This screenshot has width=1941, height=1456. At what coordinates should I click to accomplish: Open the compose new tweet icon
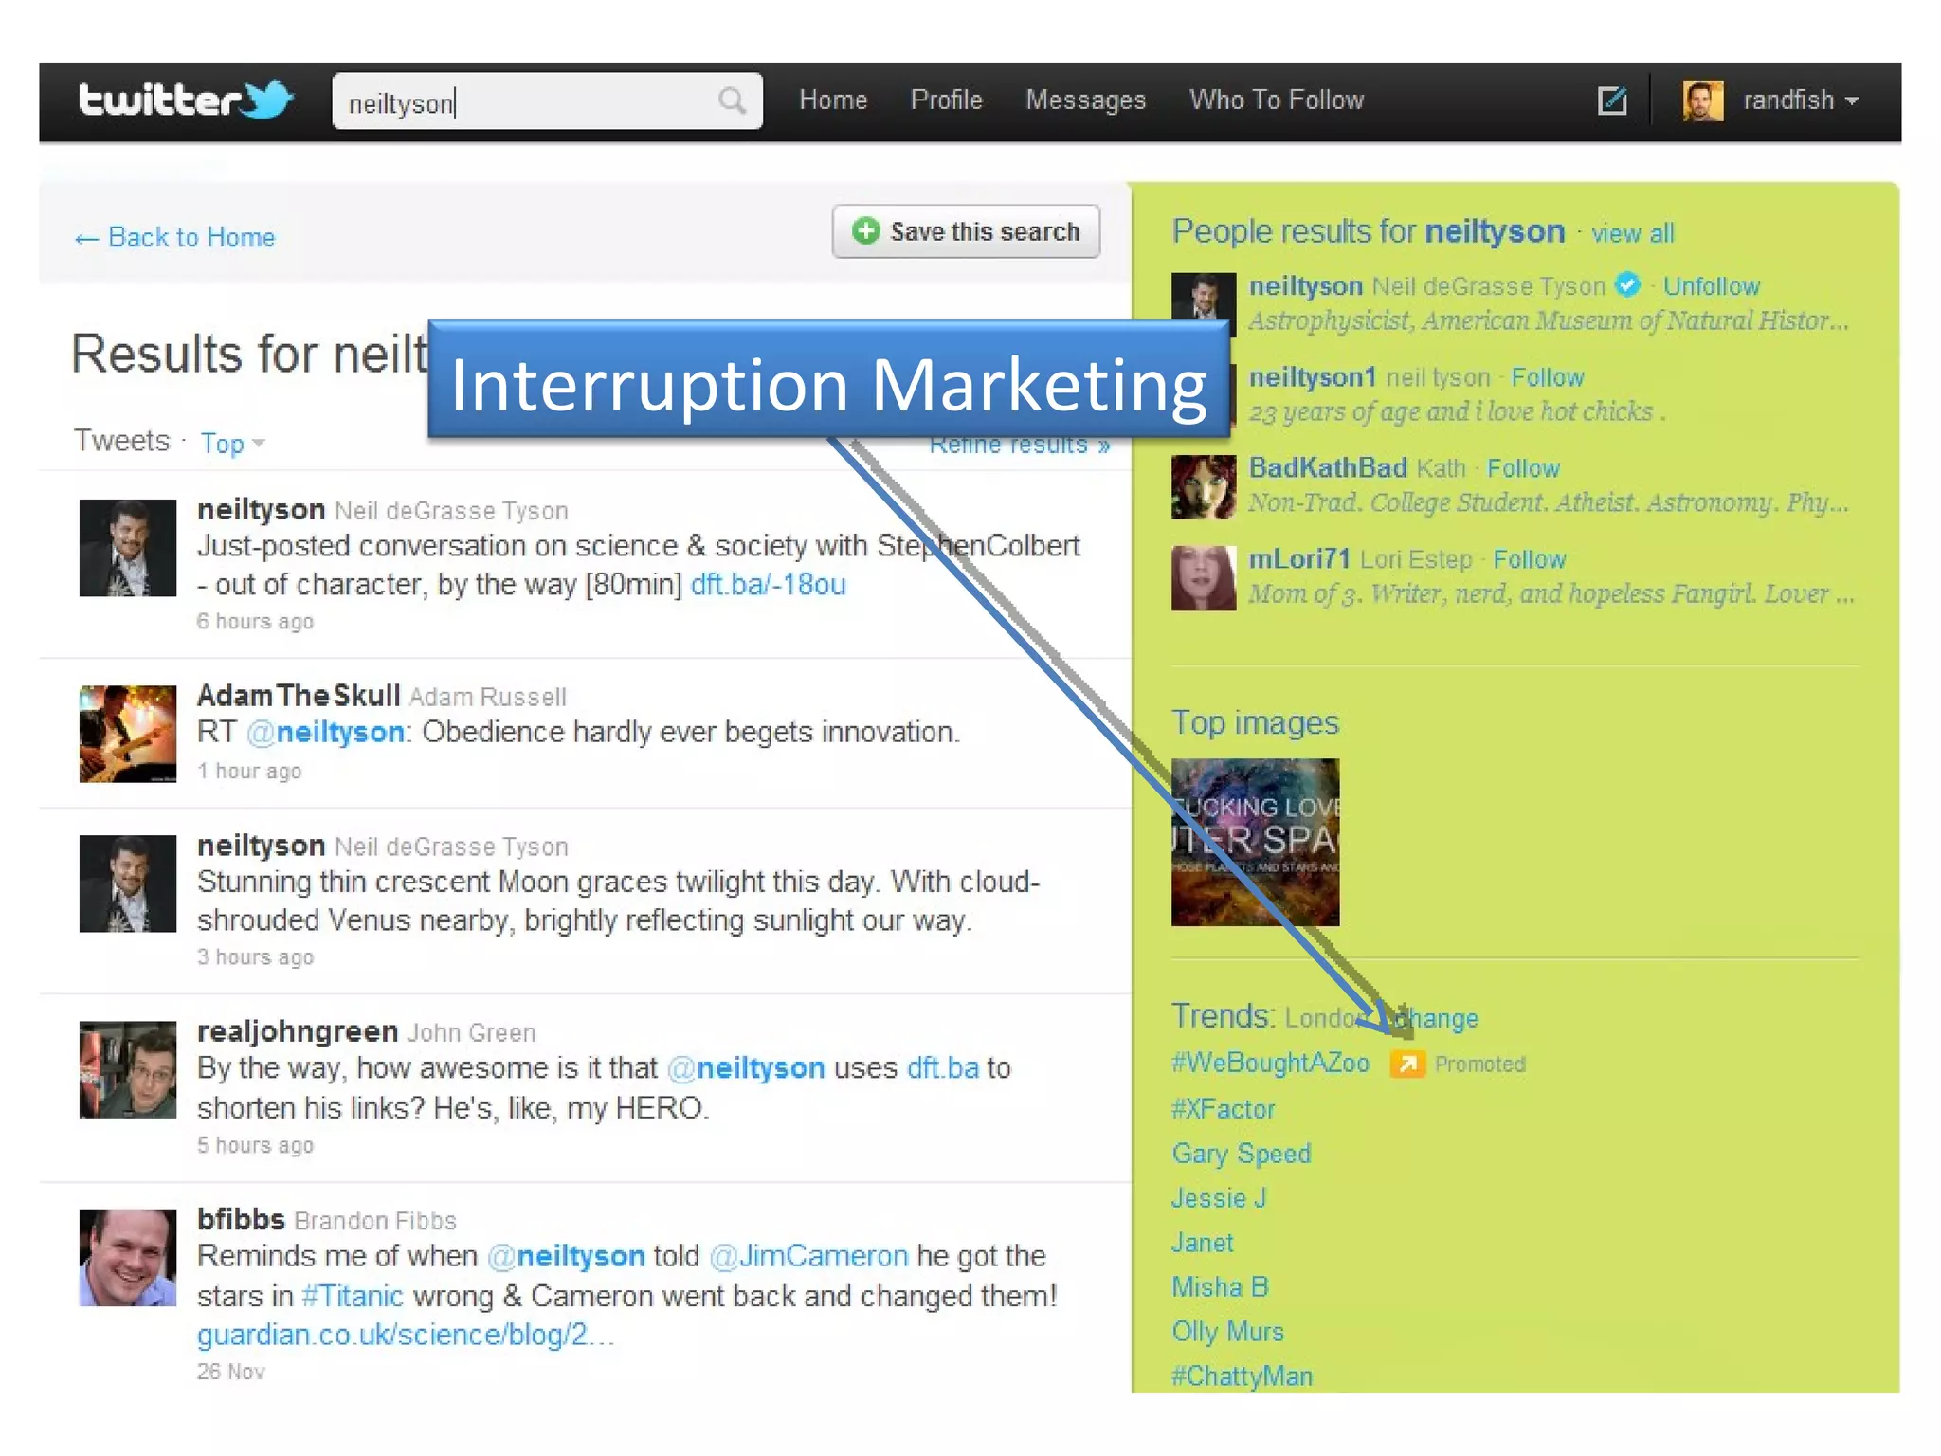click(x=1612, y=100)
